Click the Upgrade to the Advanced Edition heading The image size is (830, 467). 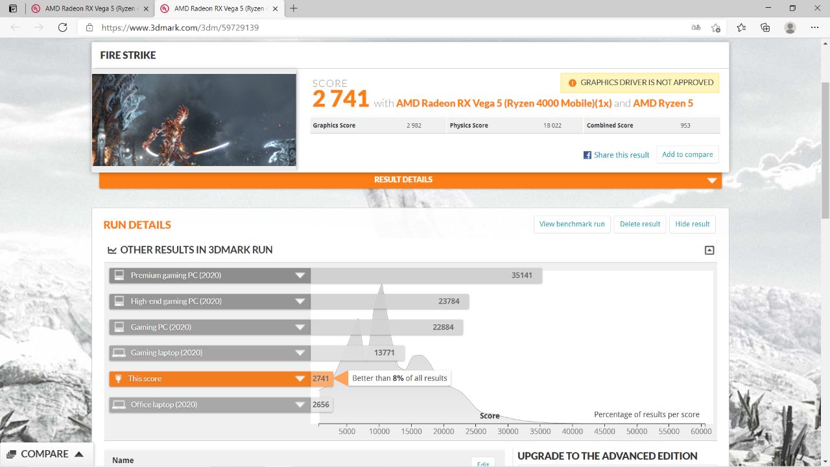pos(608,456)
